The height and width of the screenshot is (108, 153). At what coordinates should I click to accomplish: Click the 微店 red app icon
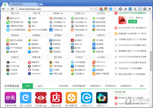point(56,98)
